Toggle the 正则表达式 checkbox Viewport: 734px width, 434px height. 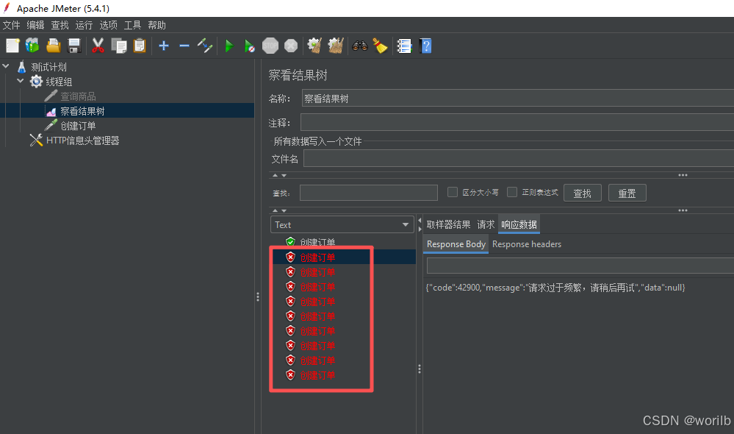512,192
